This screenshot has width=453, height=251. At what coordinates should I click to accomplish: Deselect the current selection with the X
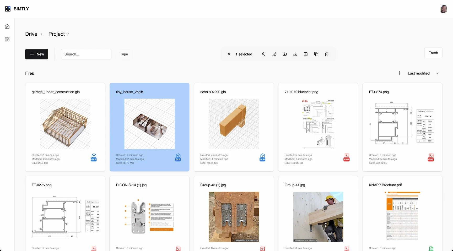229,54
